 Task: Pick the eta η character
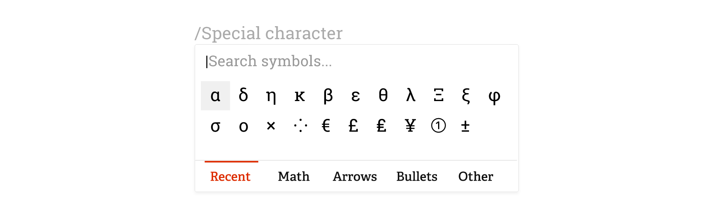271,96
